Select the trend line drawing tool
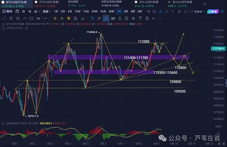 [x=4, y=19]
